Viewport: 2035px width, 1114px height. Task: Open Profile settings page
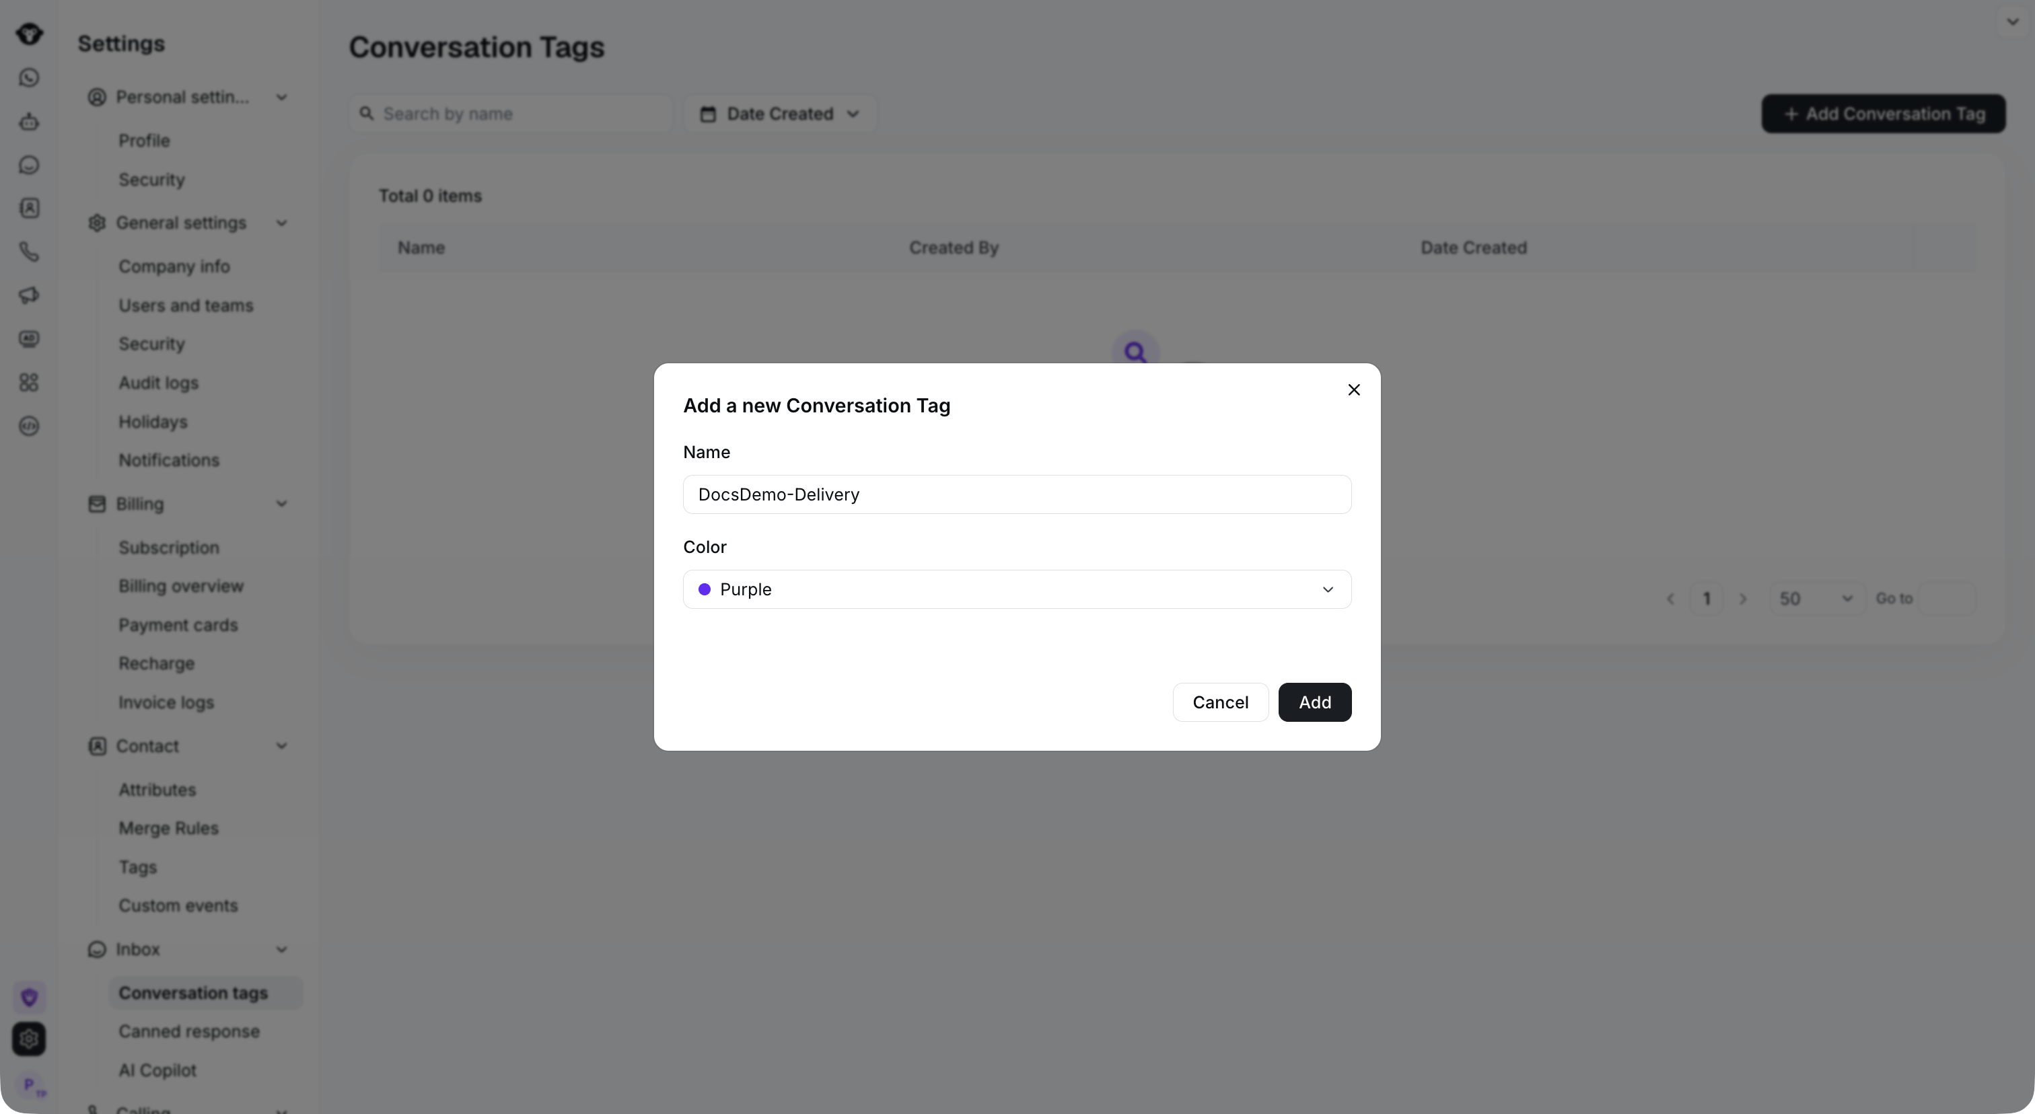click(x=144, y=141)
